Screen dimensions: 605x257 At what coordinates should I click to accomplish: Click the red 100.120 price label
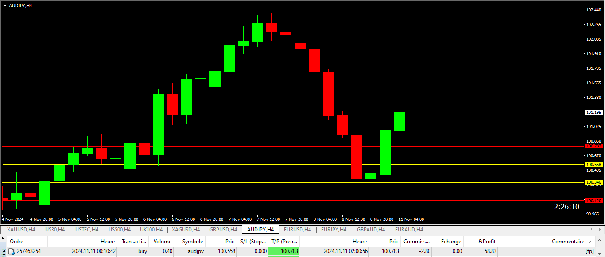click(593, 200)
